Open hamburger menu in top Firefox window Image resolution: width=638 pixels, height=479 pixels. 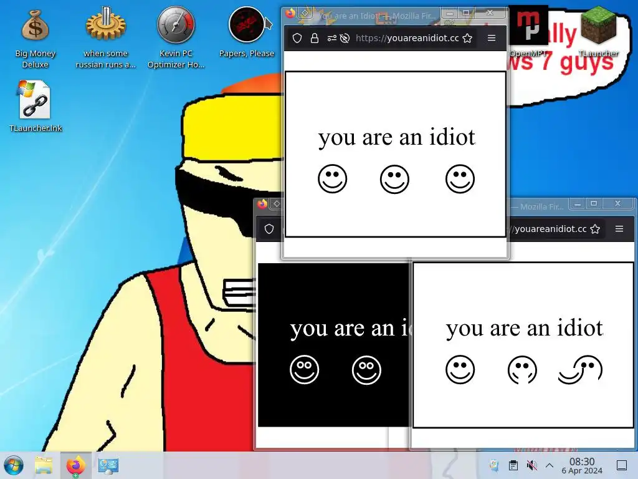point(492,38)
